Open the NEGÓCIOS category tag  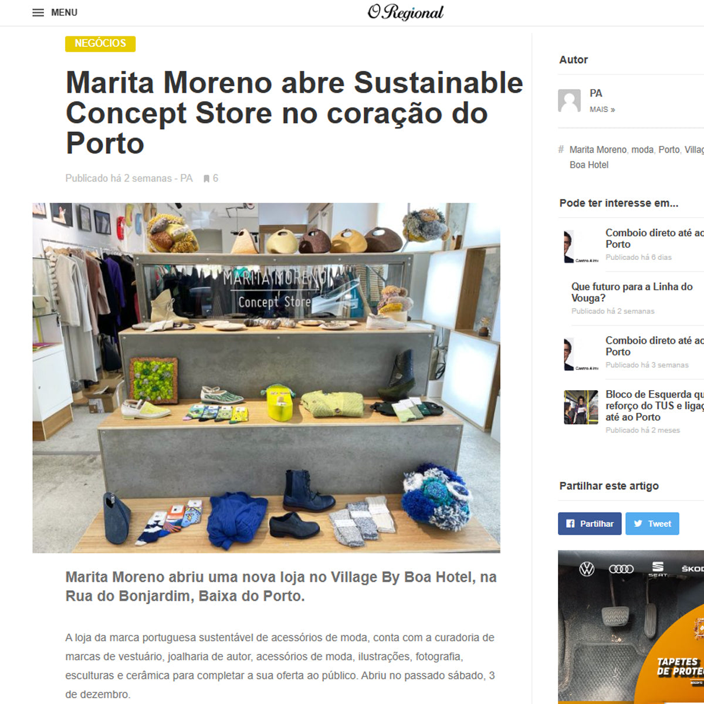point(100,43)
